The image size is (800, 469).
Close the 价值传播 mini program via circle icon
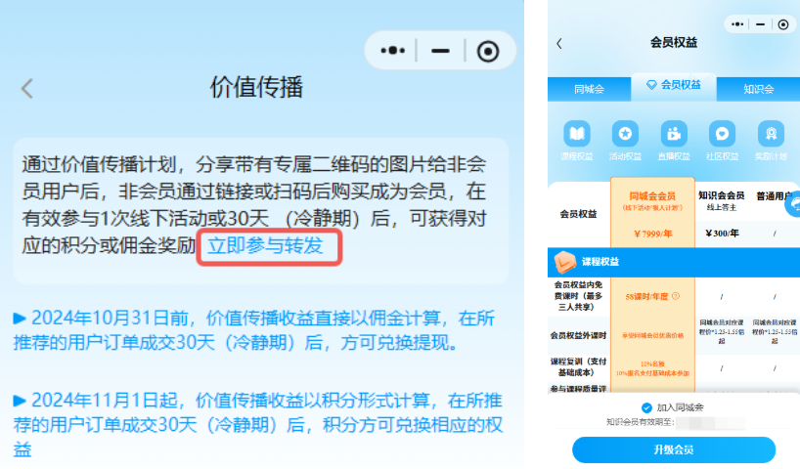click(488, 51)
